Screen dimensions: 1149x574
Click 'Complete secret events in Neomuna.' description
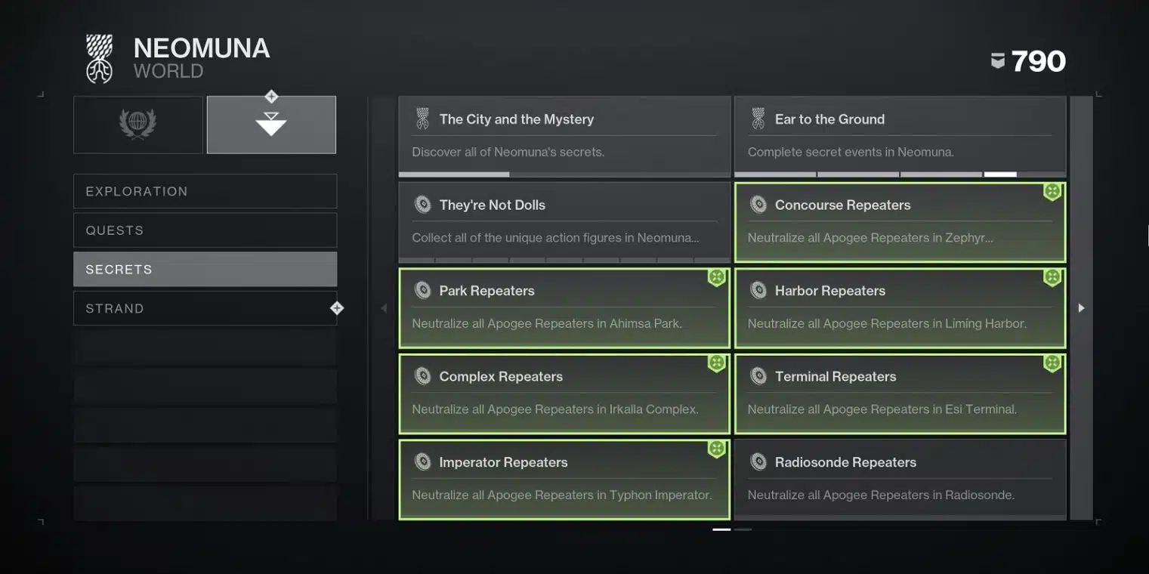point(851,152)
